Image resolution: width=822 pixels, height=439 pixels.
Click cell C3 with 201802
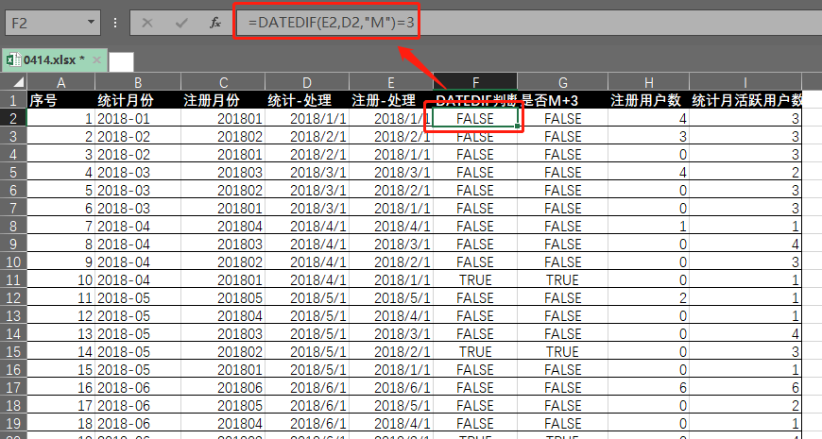[x=223, y=136]
